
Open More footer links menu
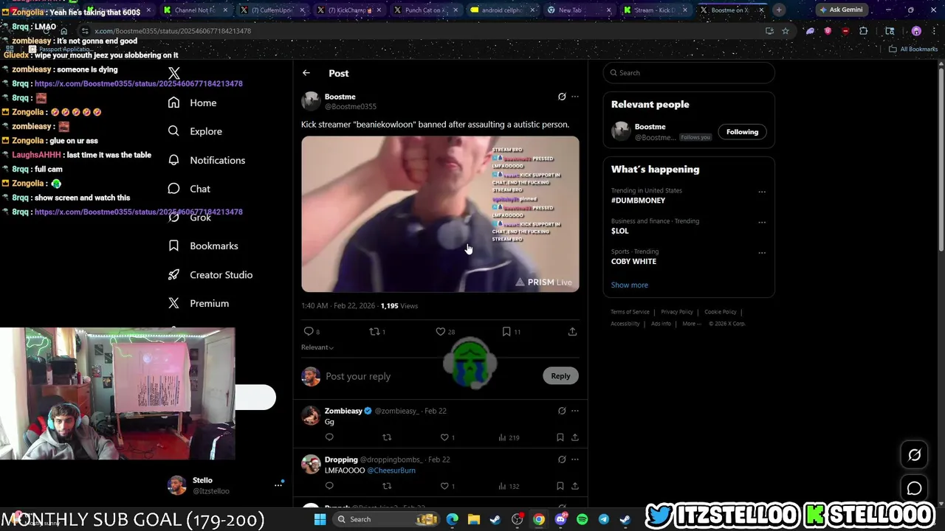coord(692,324)
